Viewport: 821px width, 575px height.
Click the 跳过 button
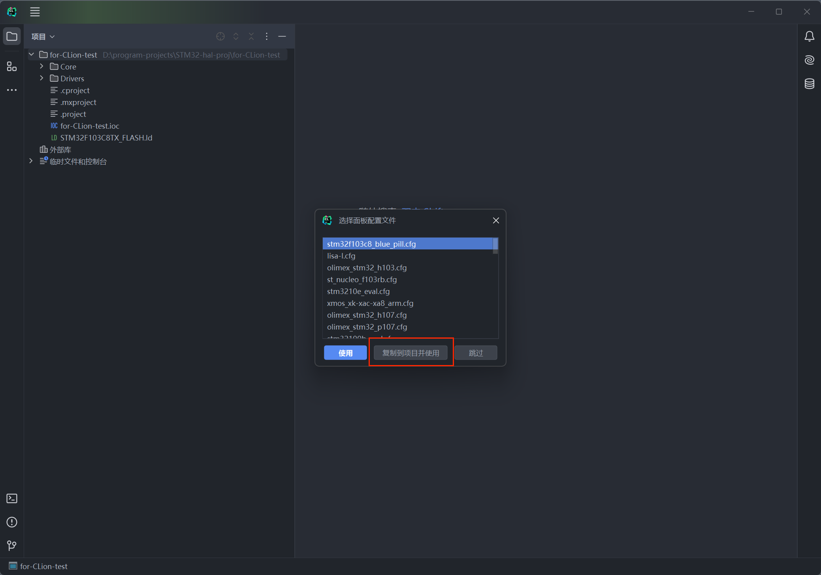[476, 353]
